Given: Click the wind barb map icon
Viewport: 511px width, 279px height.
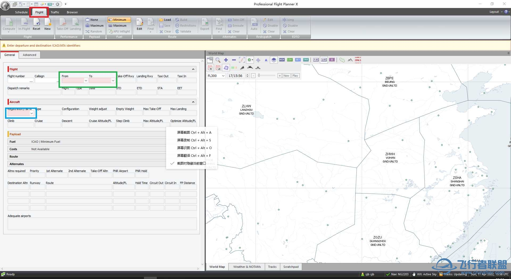Looking at the screenshot, I should point(242,68).
